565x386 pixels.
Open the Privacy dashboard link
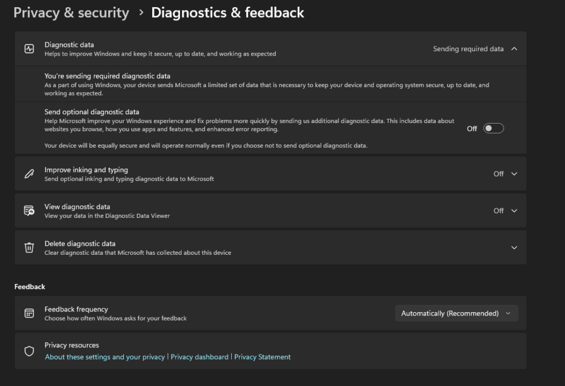199,357
